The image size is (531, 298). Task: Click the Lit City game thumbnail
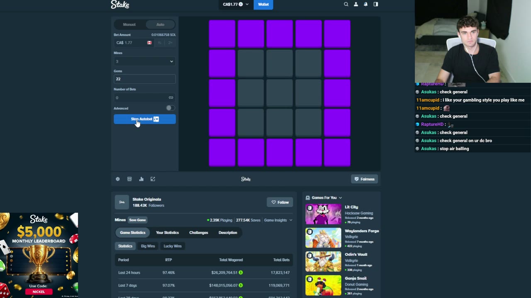[x=323, y=214]
